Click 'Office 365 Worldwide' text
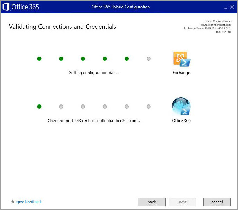 click(x=217, y=21)
